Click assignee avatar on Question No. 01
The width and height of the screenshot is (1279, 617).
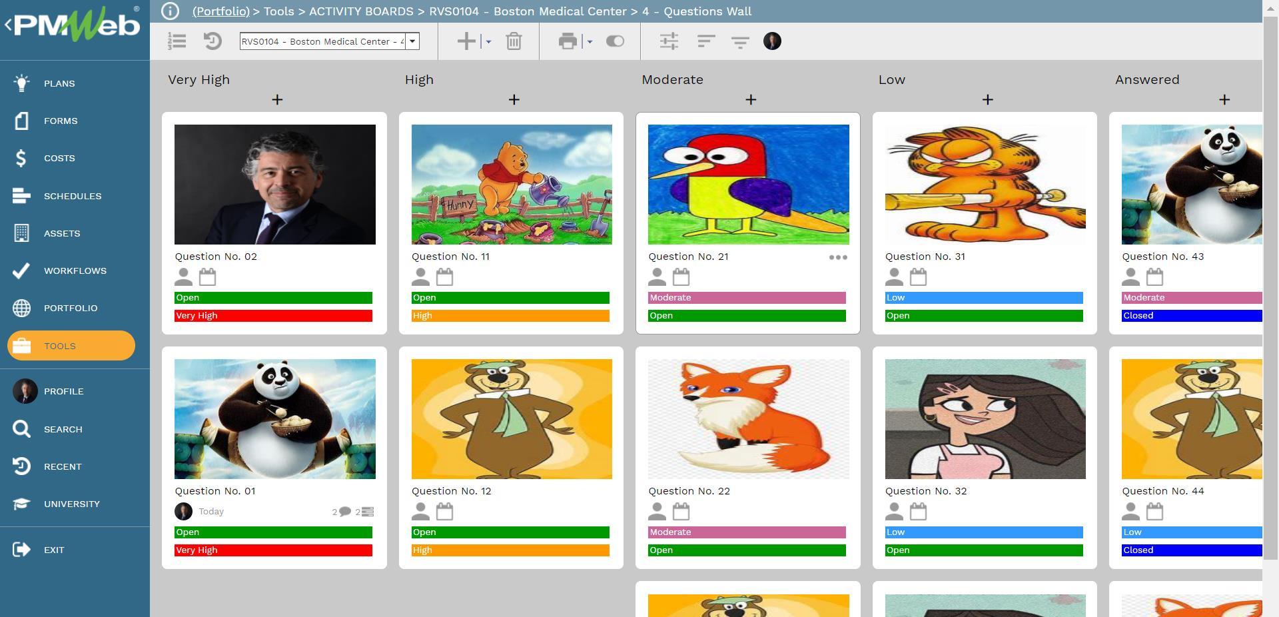(183, 511)
